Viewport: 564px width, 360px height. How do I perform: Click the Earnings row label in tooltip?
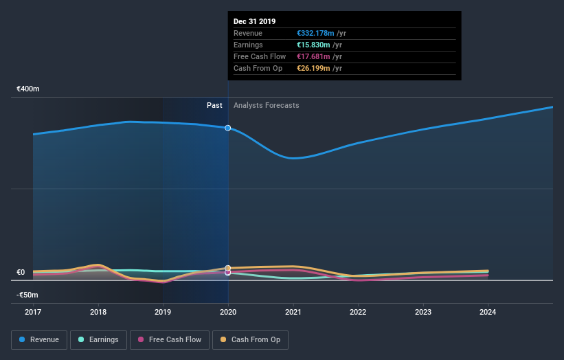[248, 45]
